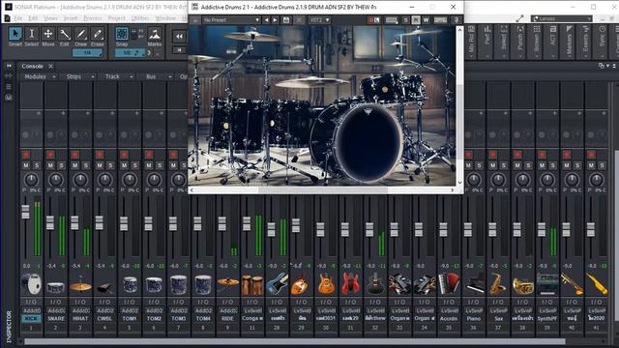Open the Views menu

pos(50,18)
